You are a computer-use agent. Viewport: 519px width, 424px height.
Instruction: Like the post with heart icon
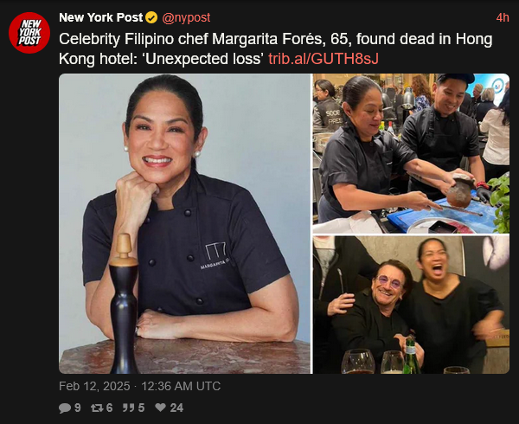click(161, 408)
